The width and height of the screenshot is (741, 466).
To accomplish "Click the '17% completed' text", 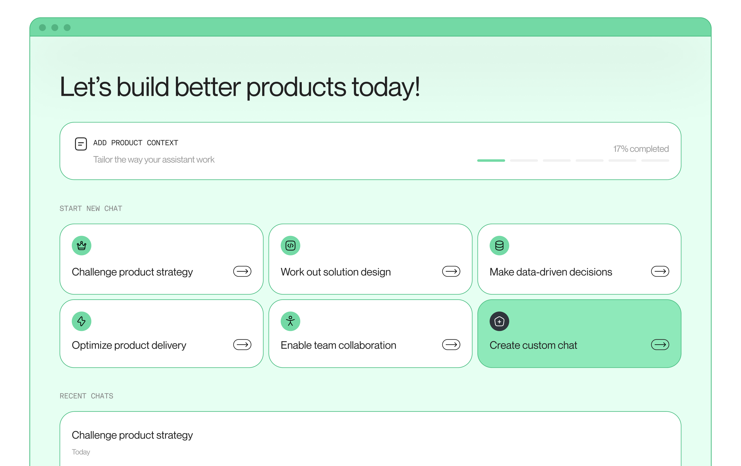I will (641, 149).
